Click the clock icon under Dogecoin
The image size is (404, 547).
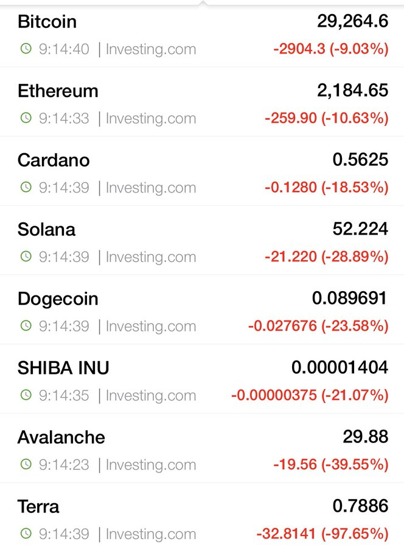click(26, 326)
